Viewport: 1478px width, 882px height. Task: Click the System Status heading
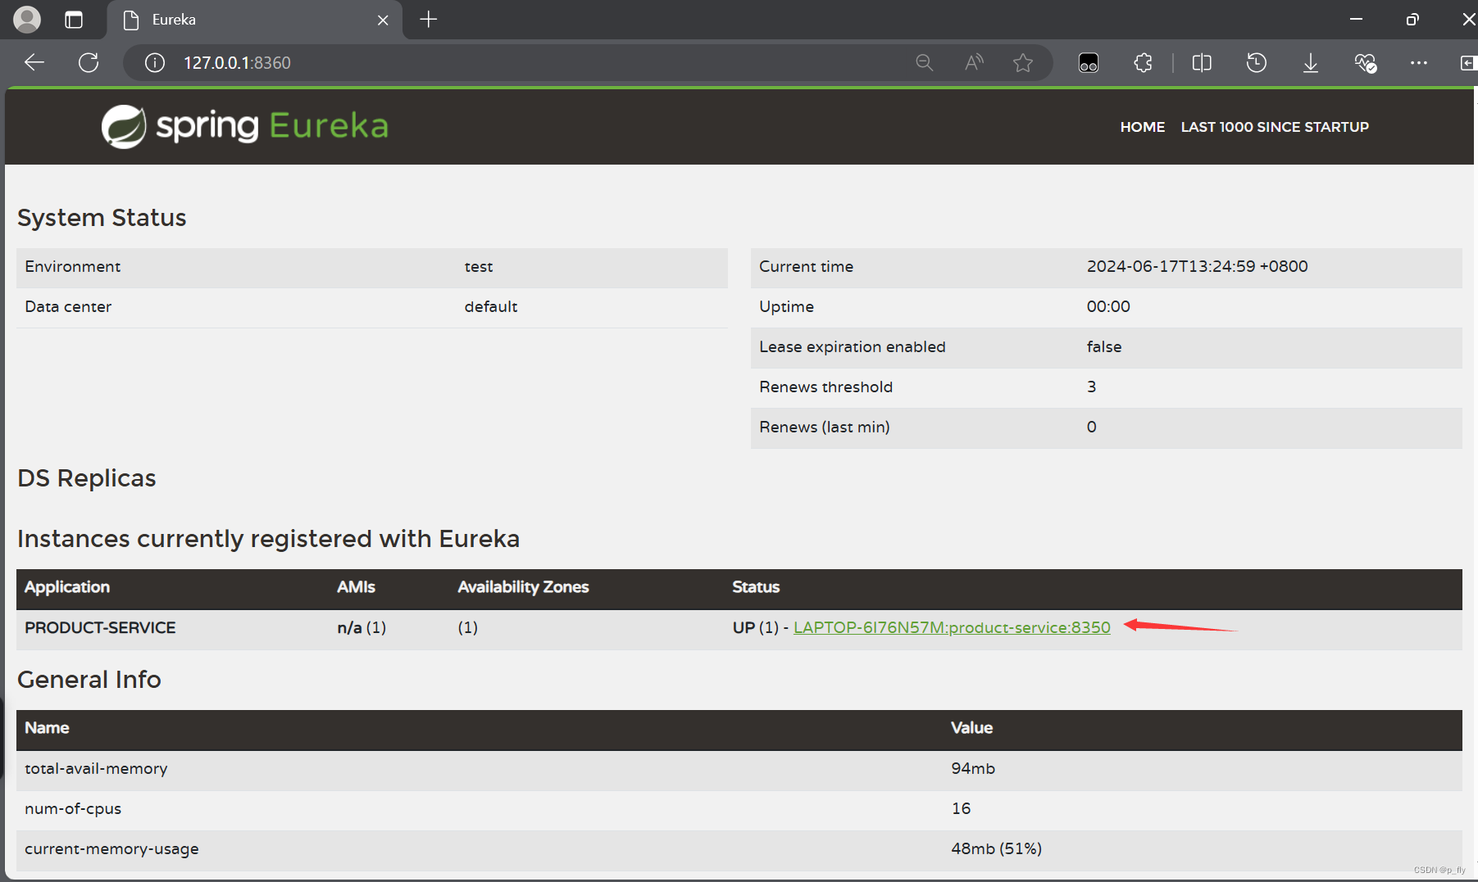point(102,218)
